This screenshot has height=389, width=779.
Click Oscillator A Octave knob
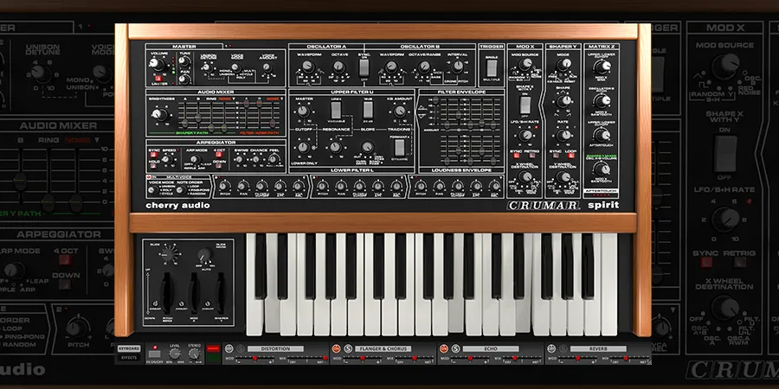coord(338,66)
